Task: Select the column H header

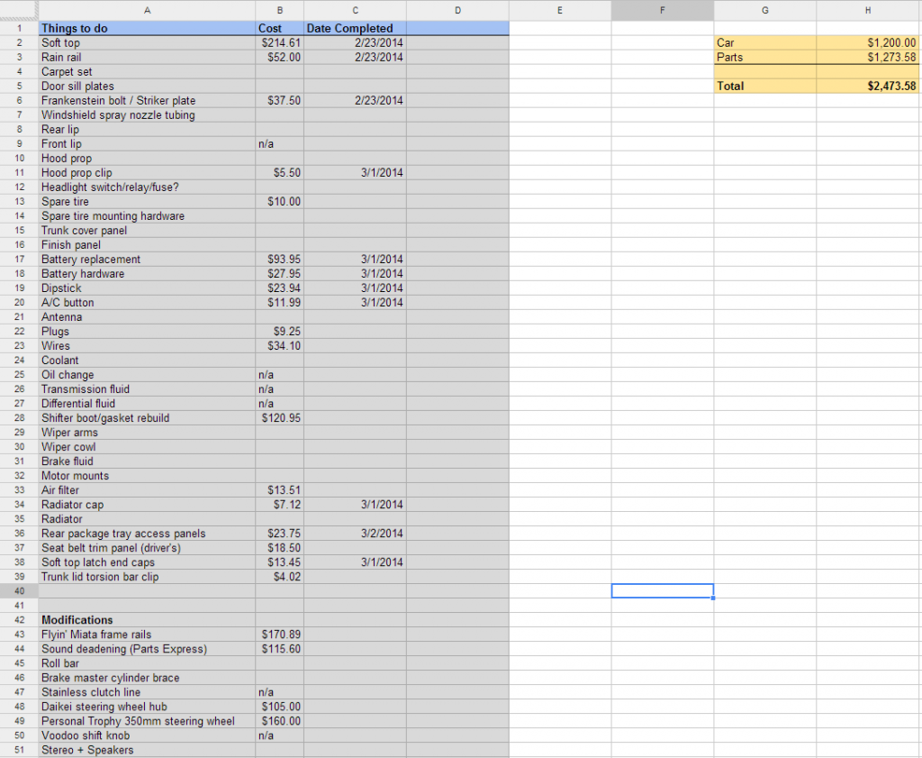Action: point(868,10)
